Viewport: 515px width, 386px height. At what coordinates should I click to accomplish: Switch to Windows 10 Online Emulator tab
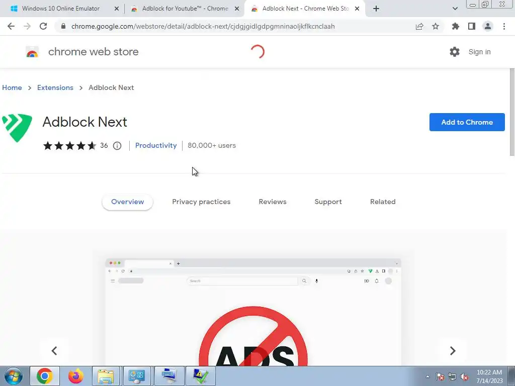[61, 9]
